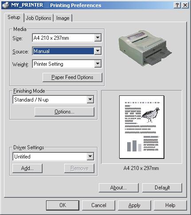This screenshot has height=215, width=191.
Task: Restore settings with Default button
Action: tap(162, 188)
